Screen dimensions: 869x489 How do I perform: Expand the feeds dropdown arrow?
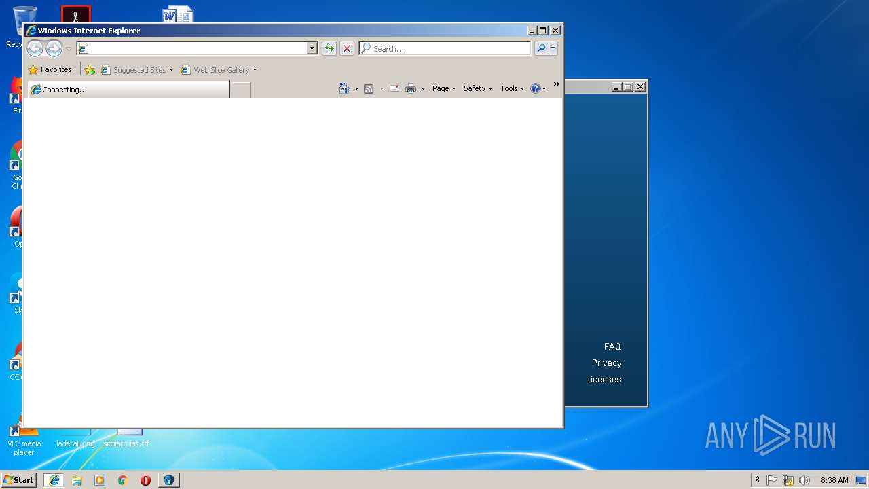(x=382, y=88)
